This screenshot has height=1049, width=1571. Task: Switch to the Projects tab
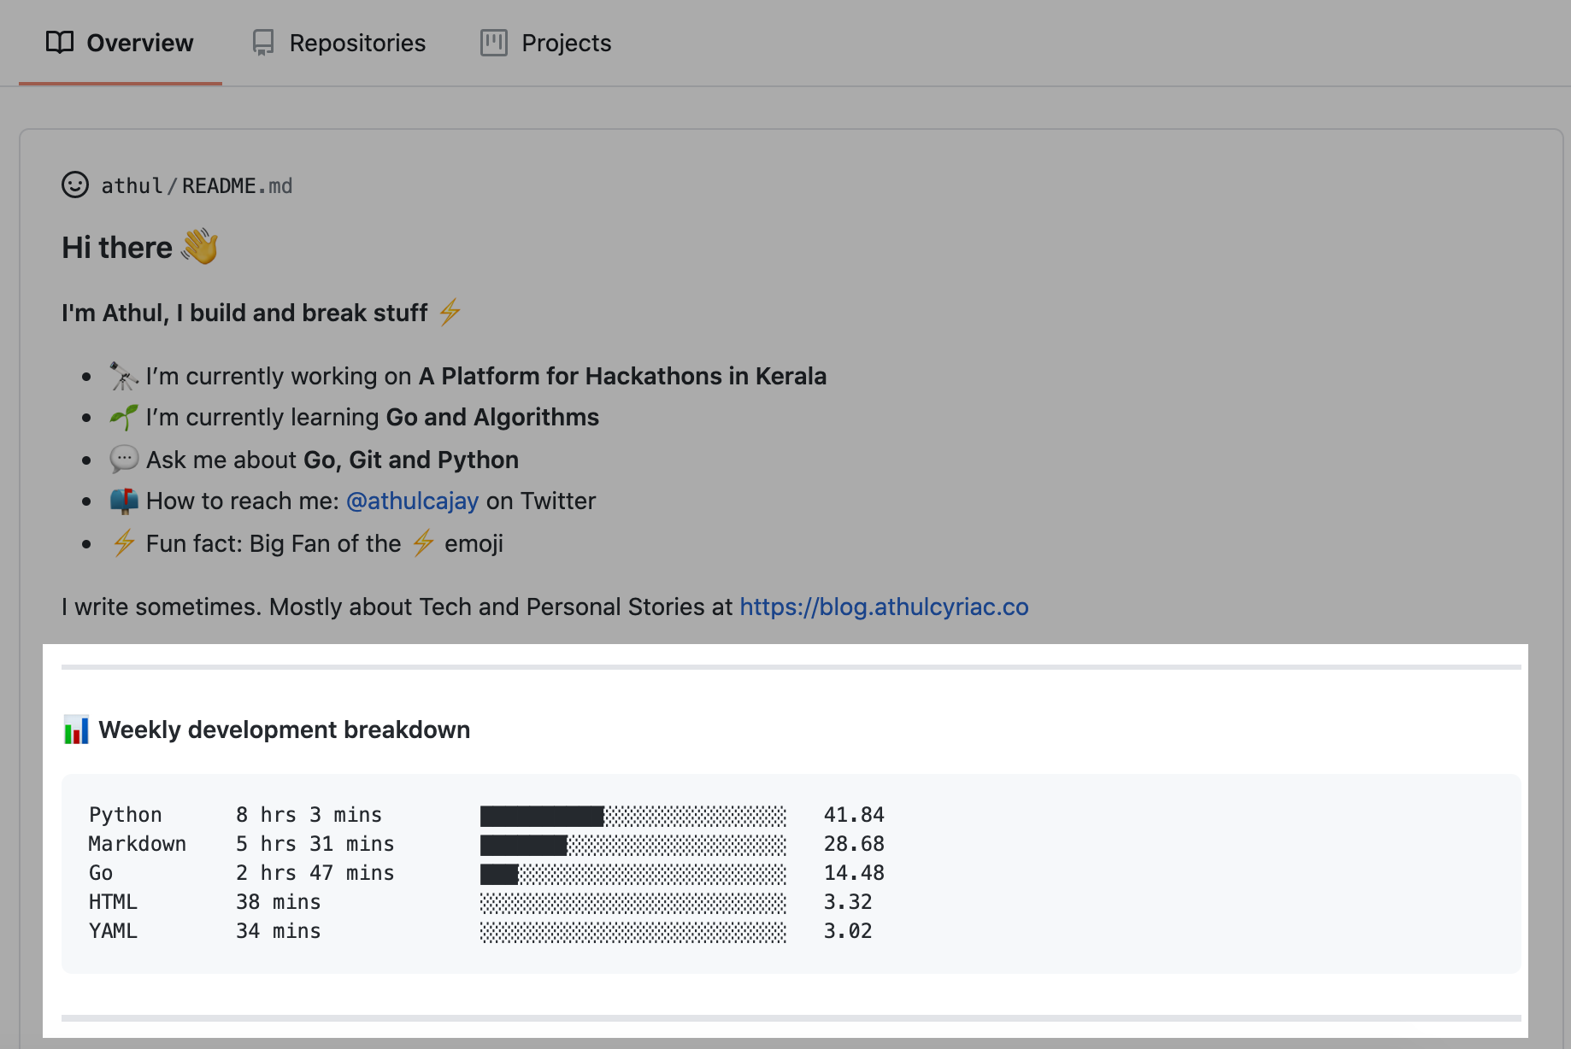pyautogui.click(x=566, y=42)
